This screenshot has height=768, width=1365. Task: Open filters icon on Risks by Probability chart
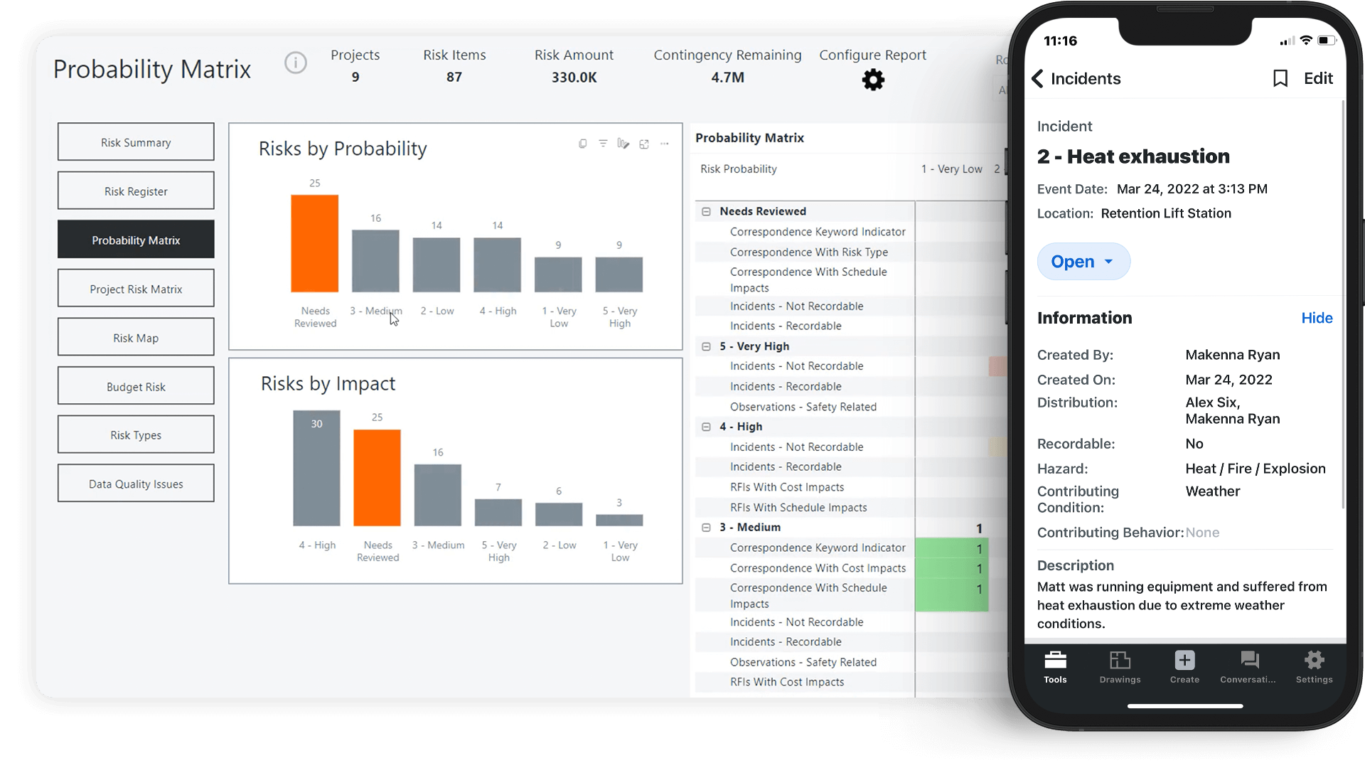point(603,144)
